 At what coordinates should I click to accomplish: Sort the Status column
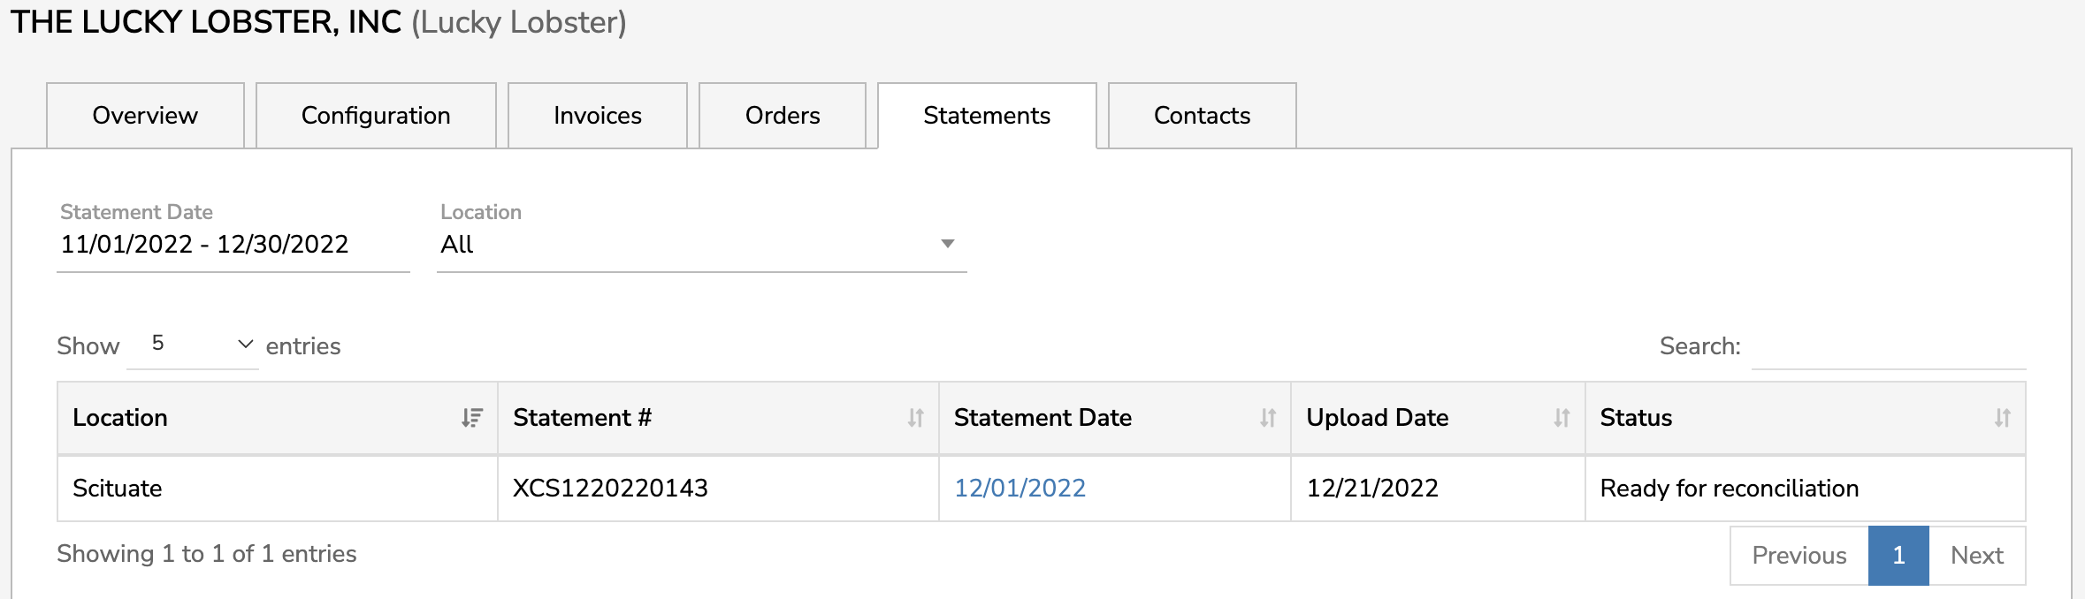pyautogui.click(x=2004, y=418)
